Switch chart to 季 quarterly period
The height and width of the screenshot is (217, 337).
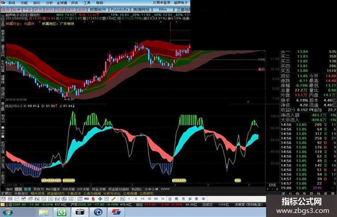pos(196,199)
